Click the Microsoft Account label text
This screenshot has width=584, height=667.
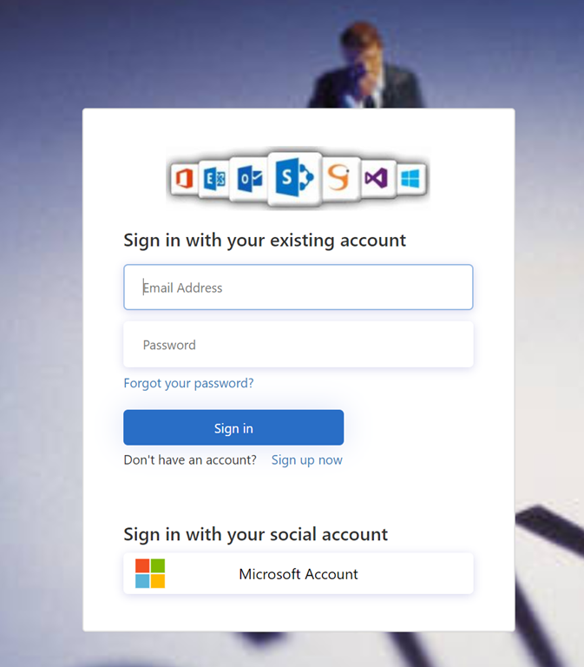pyautogui.click(x=298, y=574)
